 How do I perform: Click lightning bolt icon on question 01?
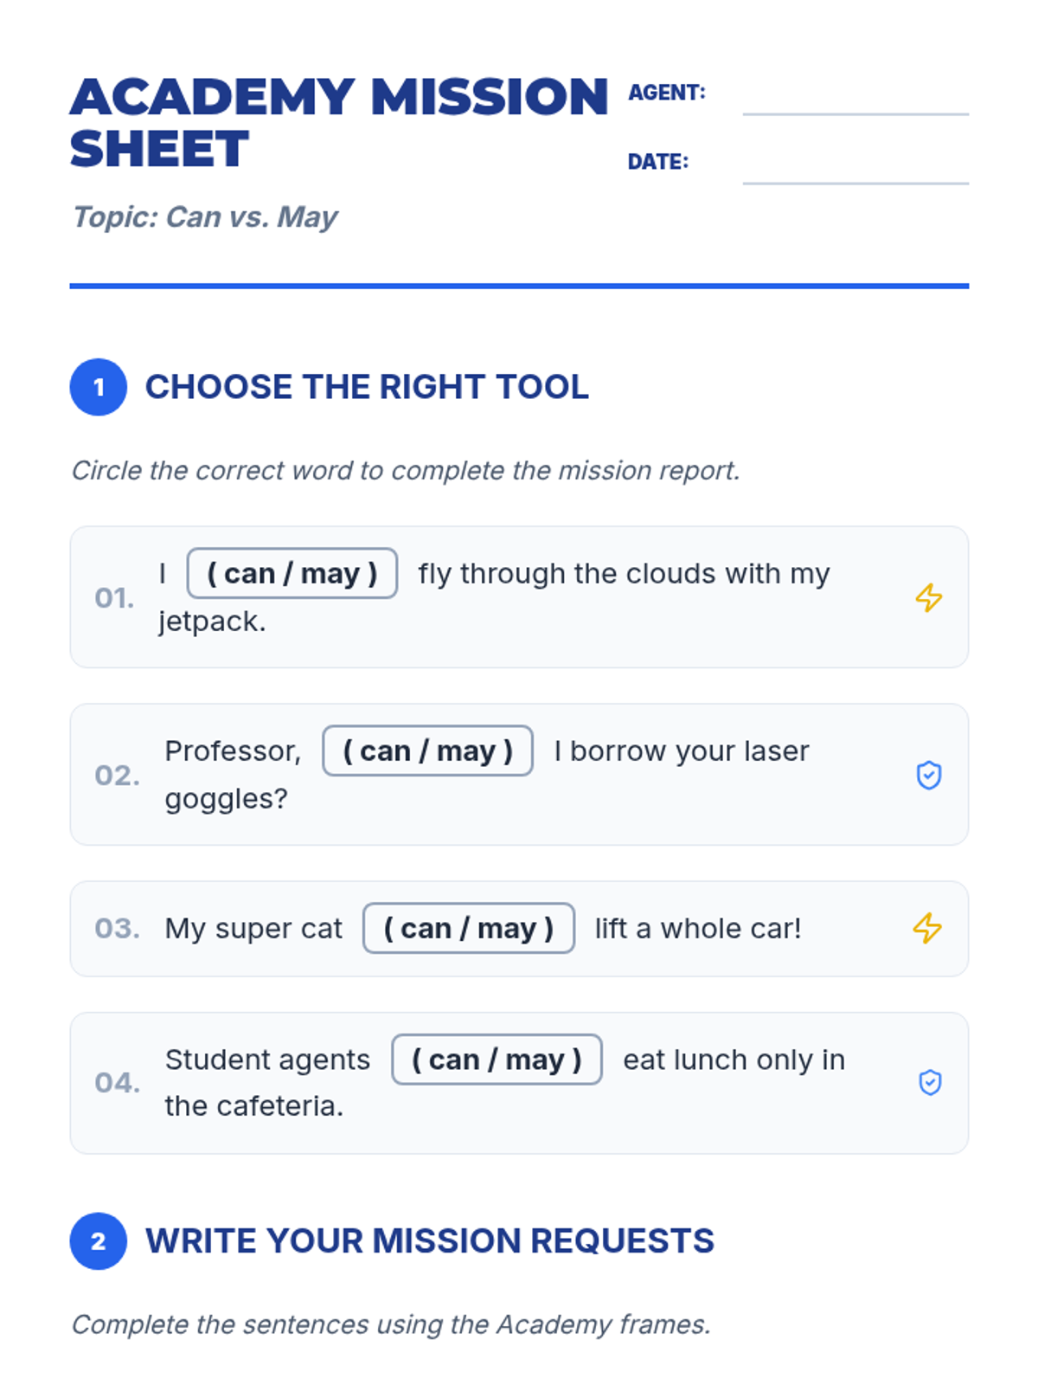click(929, 597)
